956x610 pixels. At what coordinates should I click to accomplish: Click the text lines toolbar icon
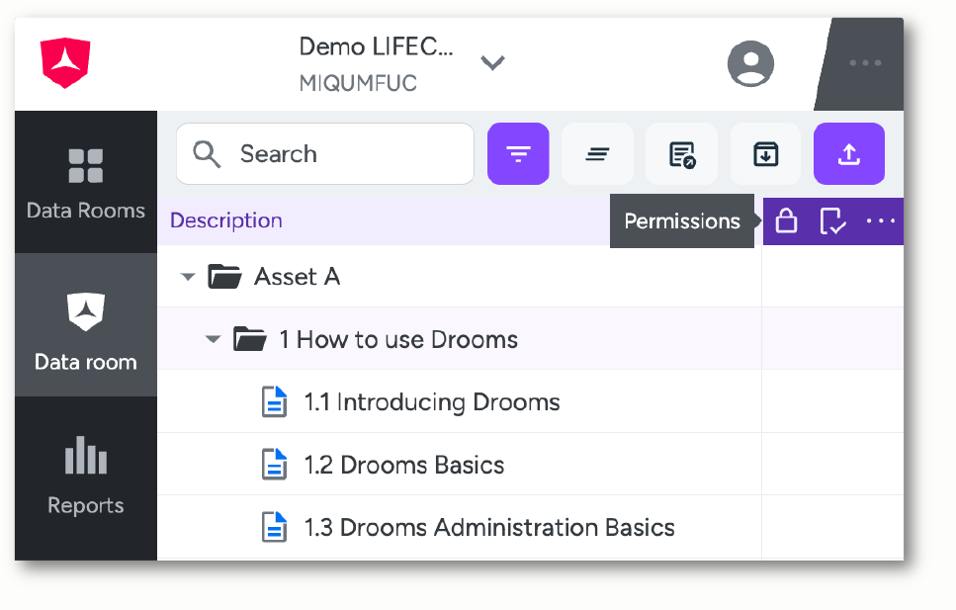point(597,153)
